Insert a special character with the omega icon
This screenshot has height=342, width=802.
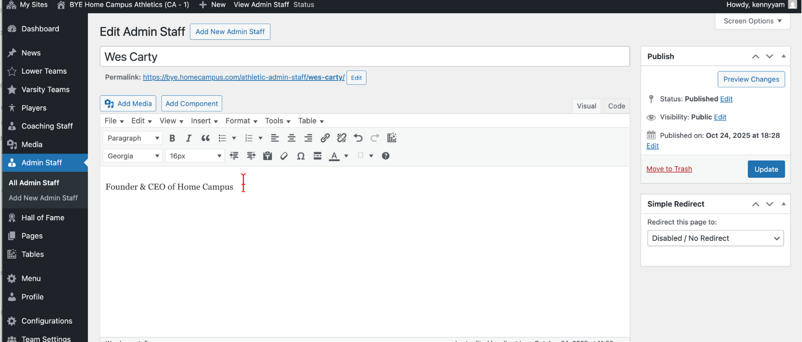301,156
